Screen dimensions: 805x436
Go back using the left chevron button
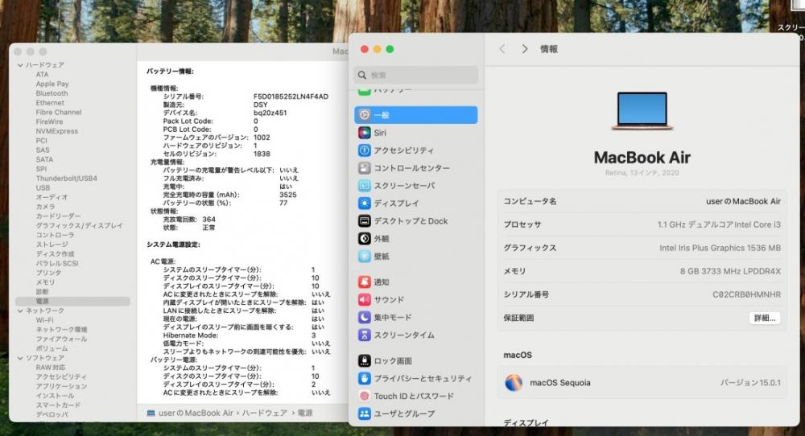click(x=502, y=49)
